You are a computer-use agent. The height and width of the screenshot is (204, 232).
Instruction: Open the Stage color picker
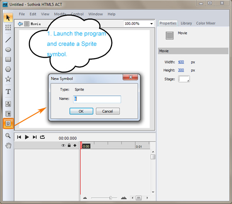point(184,79)
